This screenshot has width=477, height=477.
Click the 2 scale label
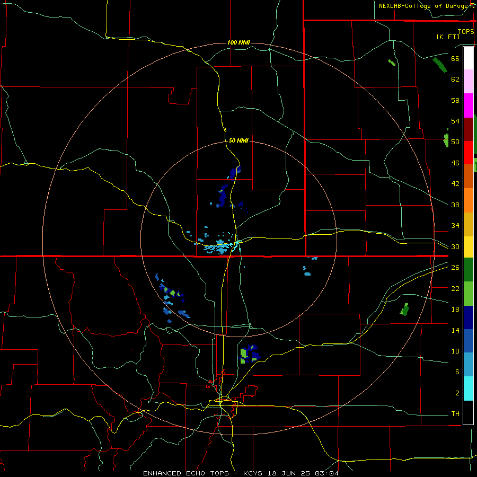(x=457, y=393)
